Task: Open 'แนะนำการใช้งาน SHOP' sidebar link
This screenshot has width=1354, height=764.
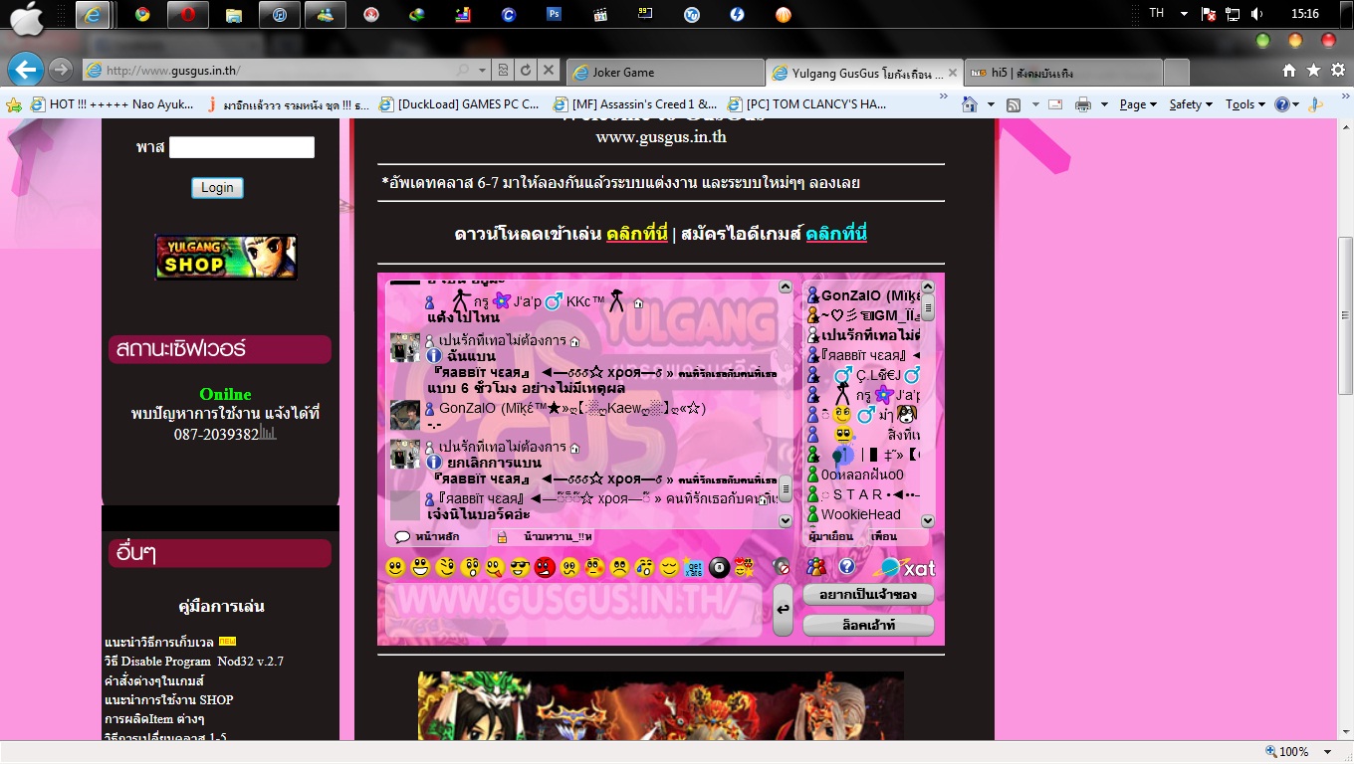Action: point(169,699)
